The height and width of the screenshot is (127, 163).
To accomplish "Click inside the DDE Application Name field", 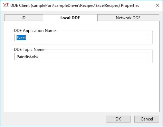I will click(x=81, y=38).
